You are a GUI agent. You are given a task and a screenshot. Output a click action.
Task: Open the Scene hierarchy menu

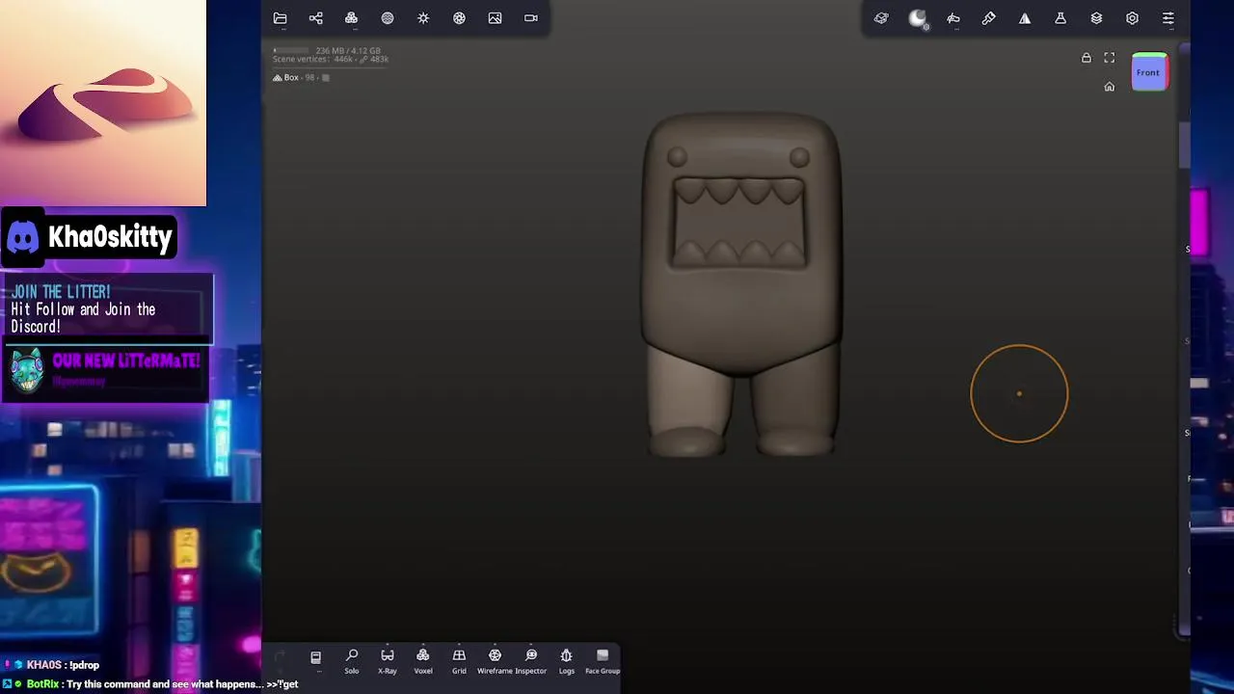(x=315, y=18)
